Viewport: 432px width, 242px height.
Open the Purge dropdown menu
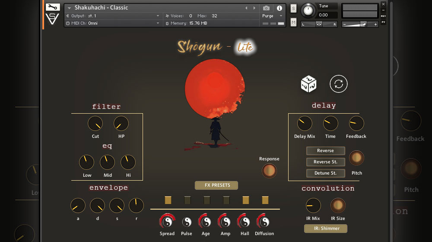(272, 16)
